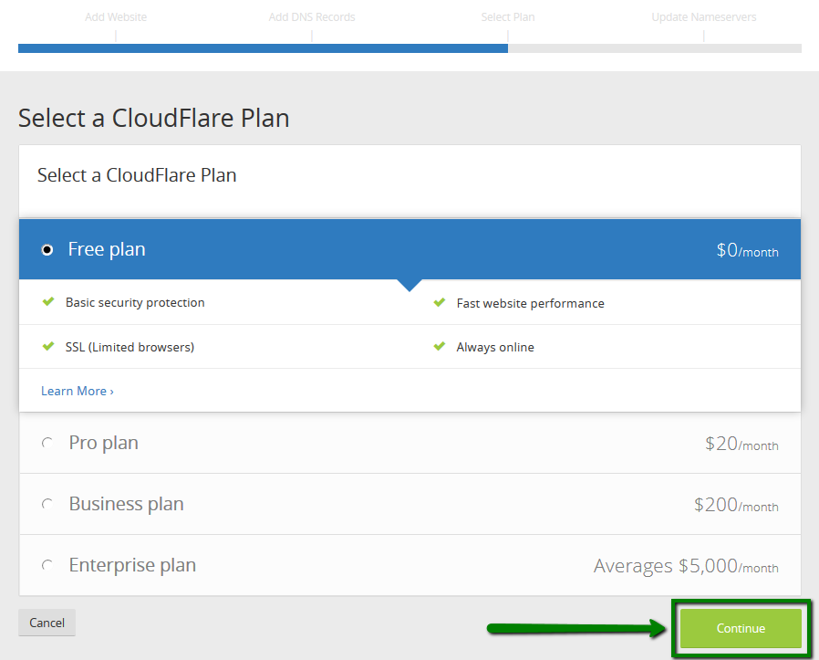The width and height of the screenshot is (819, 660).
Task: Expand the Pro plan via its $20/month price
Action: (x=741, y=444)
